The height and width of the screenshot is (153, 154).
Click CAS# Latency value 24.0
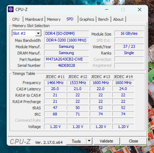(x=123, y=89)
